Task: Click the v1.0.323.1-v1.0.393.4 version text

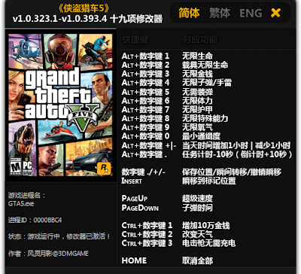Action: [x=59, y=19]
